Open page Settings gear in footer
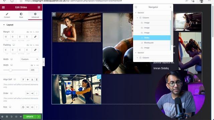This screenshot has width=214, height=120. tap(2, 117)
